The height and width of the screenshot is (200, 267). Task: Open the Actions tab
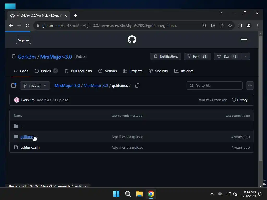click(107, 71)
